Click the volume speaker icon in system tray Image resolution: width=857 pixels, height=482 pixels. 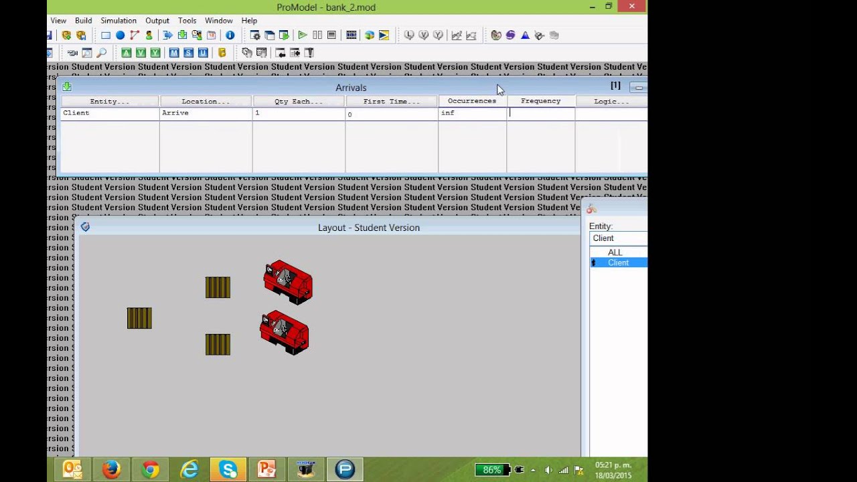pos(548,470)
